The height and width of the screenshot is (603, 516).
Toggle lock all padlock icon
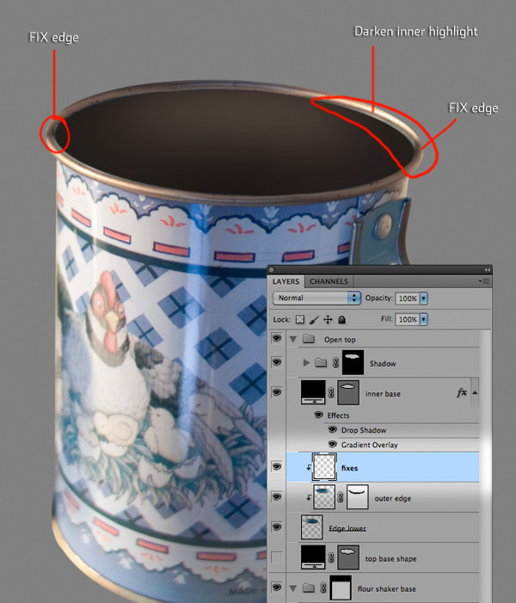(x=341, y=320)
